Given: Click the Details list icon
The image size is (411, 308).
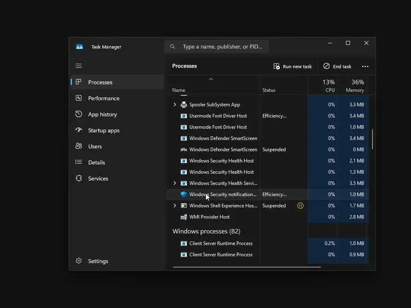Looking at the screenshot, I should (x=79, y=162).
